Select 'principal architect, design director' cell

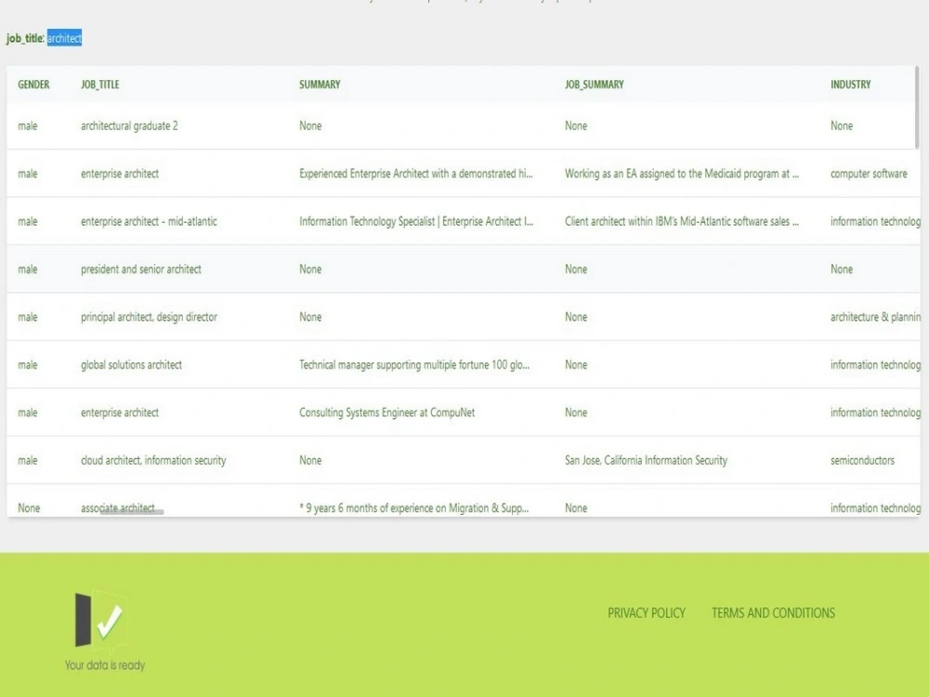tap(149, 317)
